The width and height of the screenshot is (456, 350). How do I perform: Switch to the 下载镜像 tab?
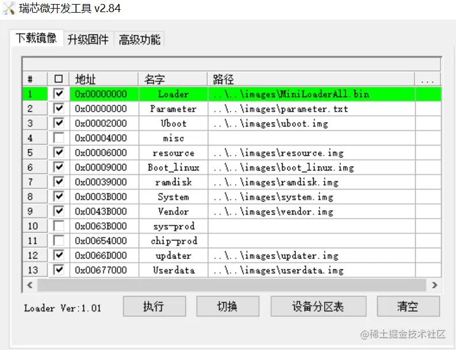coord(36,38)
